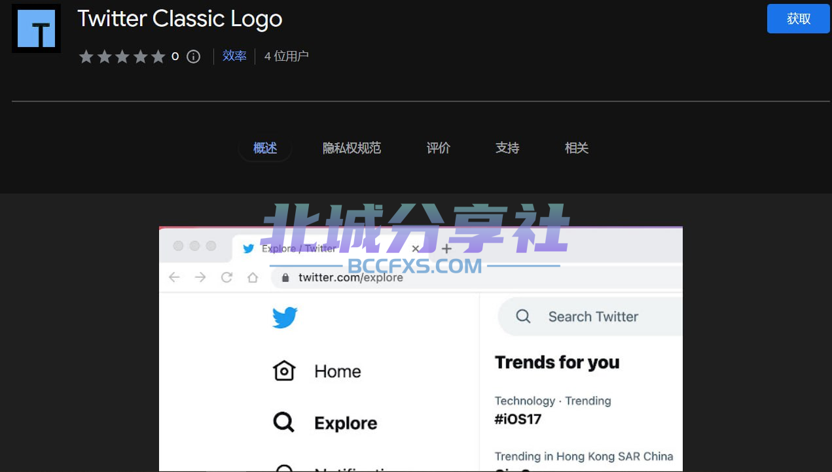The height and width of the screenshot is (472, 832).
Task: Click the 获取 button
Action: click(x=798, y=19)
